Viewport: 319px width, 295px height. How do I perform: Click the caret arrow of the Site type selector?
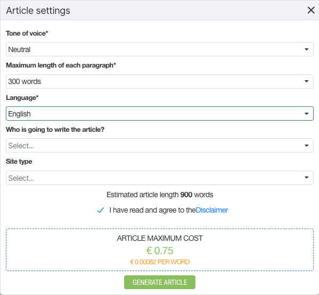click(306, 178)
